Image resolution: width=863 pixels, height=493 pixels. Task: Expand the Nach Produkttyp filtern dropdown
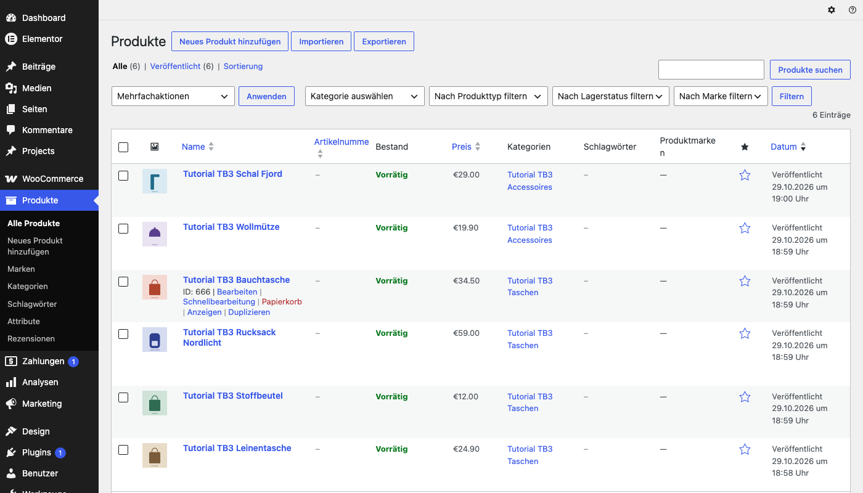pyautogui.click(x=488, y=96)
